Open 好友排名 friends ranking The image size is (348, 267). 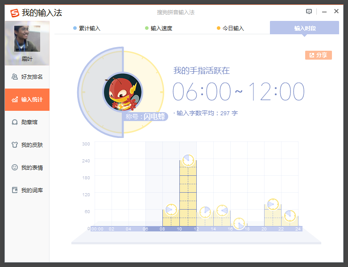tap(27, 77)
